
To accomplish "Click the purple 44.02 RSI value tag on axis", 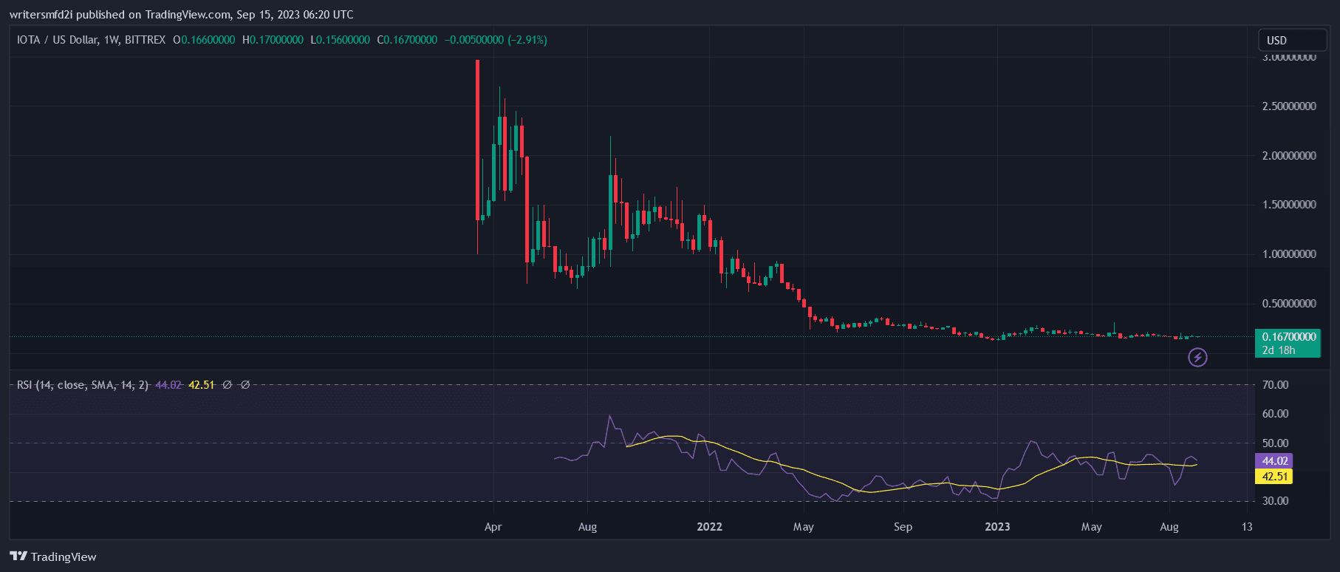I will point(1274,461).
